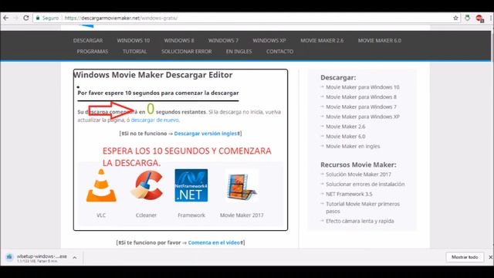
Task: Open the MOVIE MAKER 2.6 menu item
Action: pyautogui.click(x=322, y=40)
